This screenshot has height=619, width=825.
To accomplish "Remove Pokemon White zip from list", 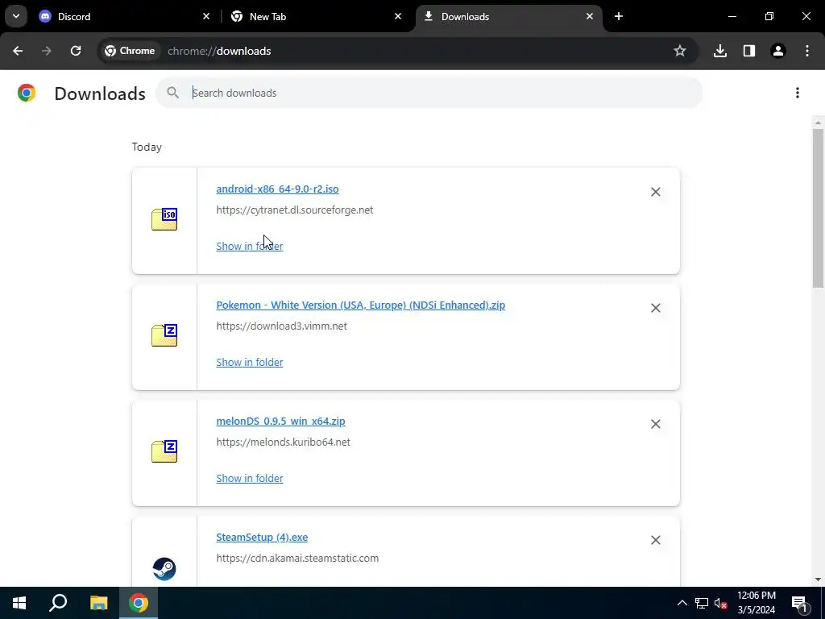I will [655, 308].
